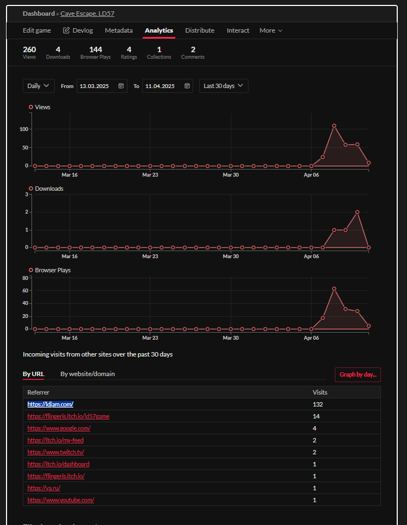Open the Devlog pencil icon
Screen dimensions: 407x525
tap(66, 30)
